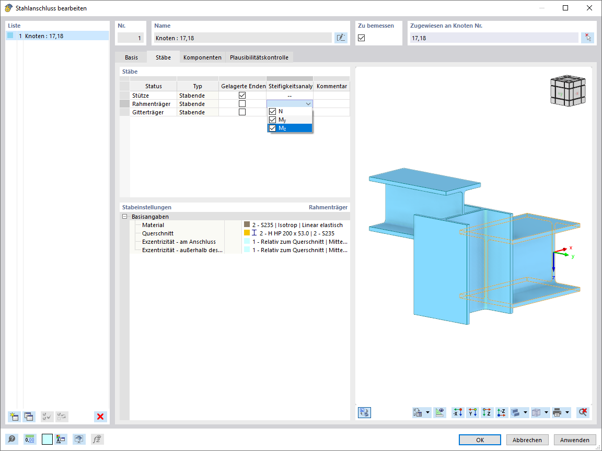
Task: Uncheck 'Gelagerte Enden' for the Stütze row
Action: tap(242, 95)
